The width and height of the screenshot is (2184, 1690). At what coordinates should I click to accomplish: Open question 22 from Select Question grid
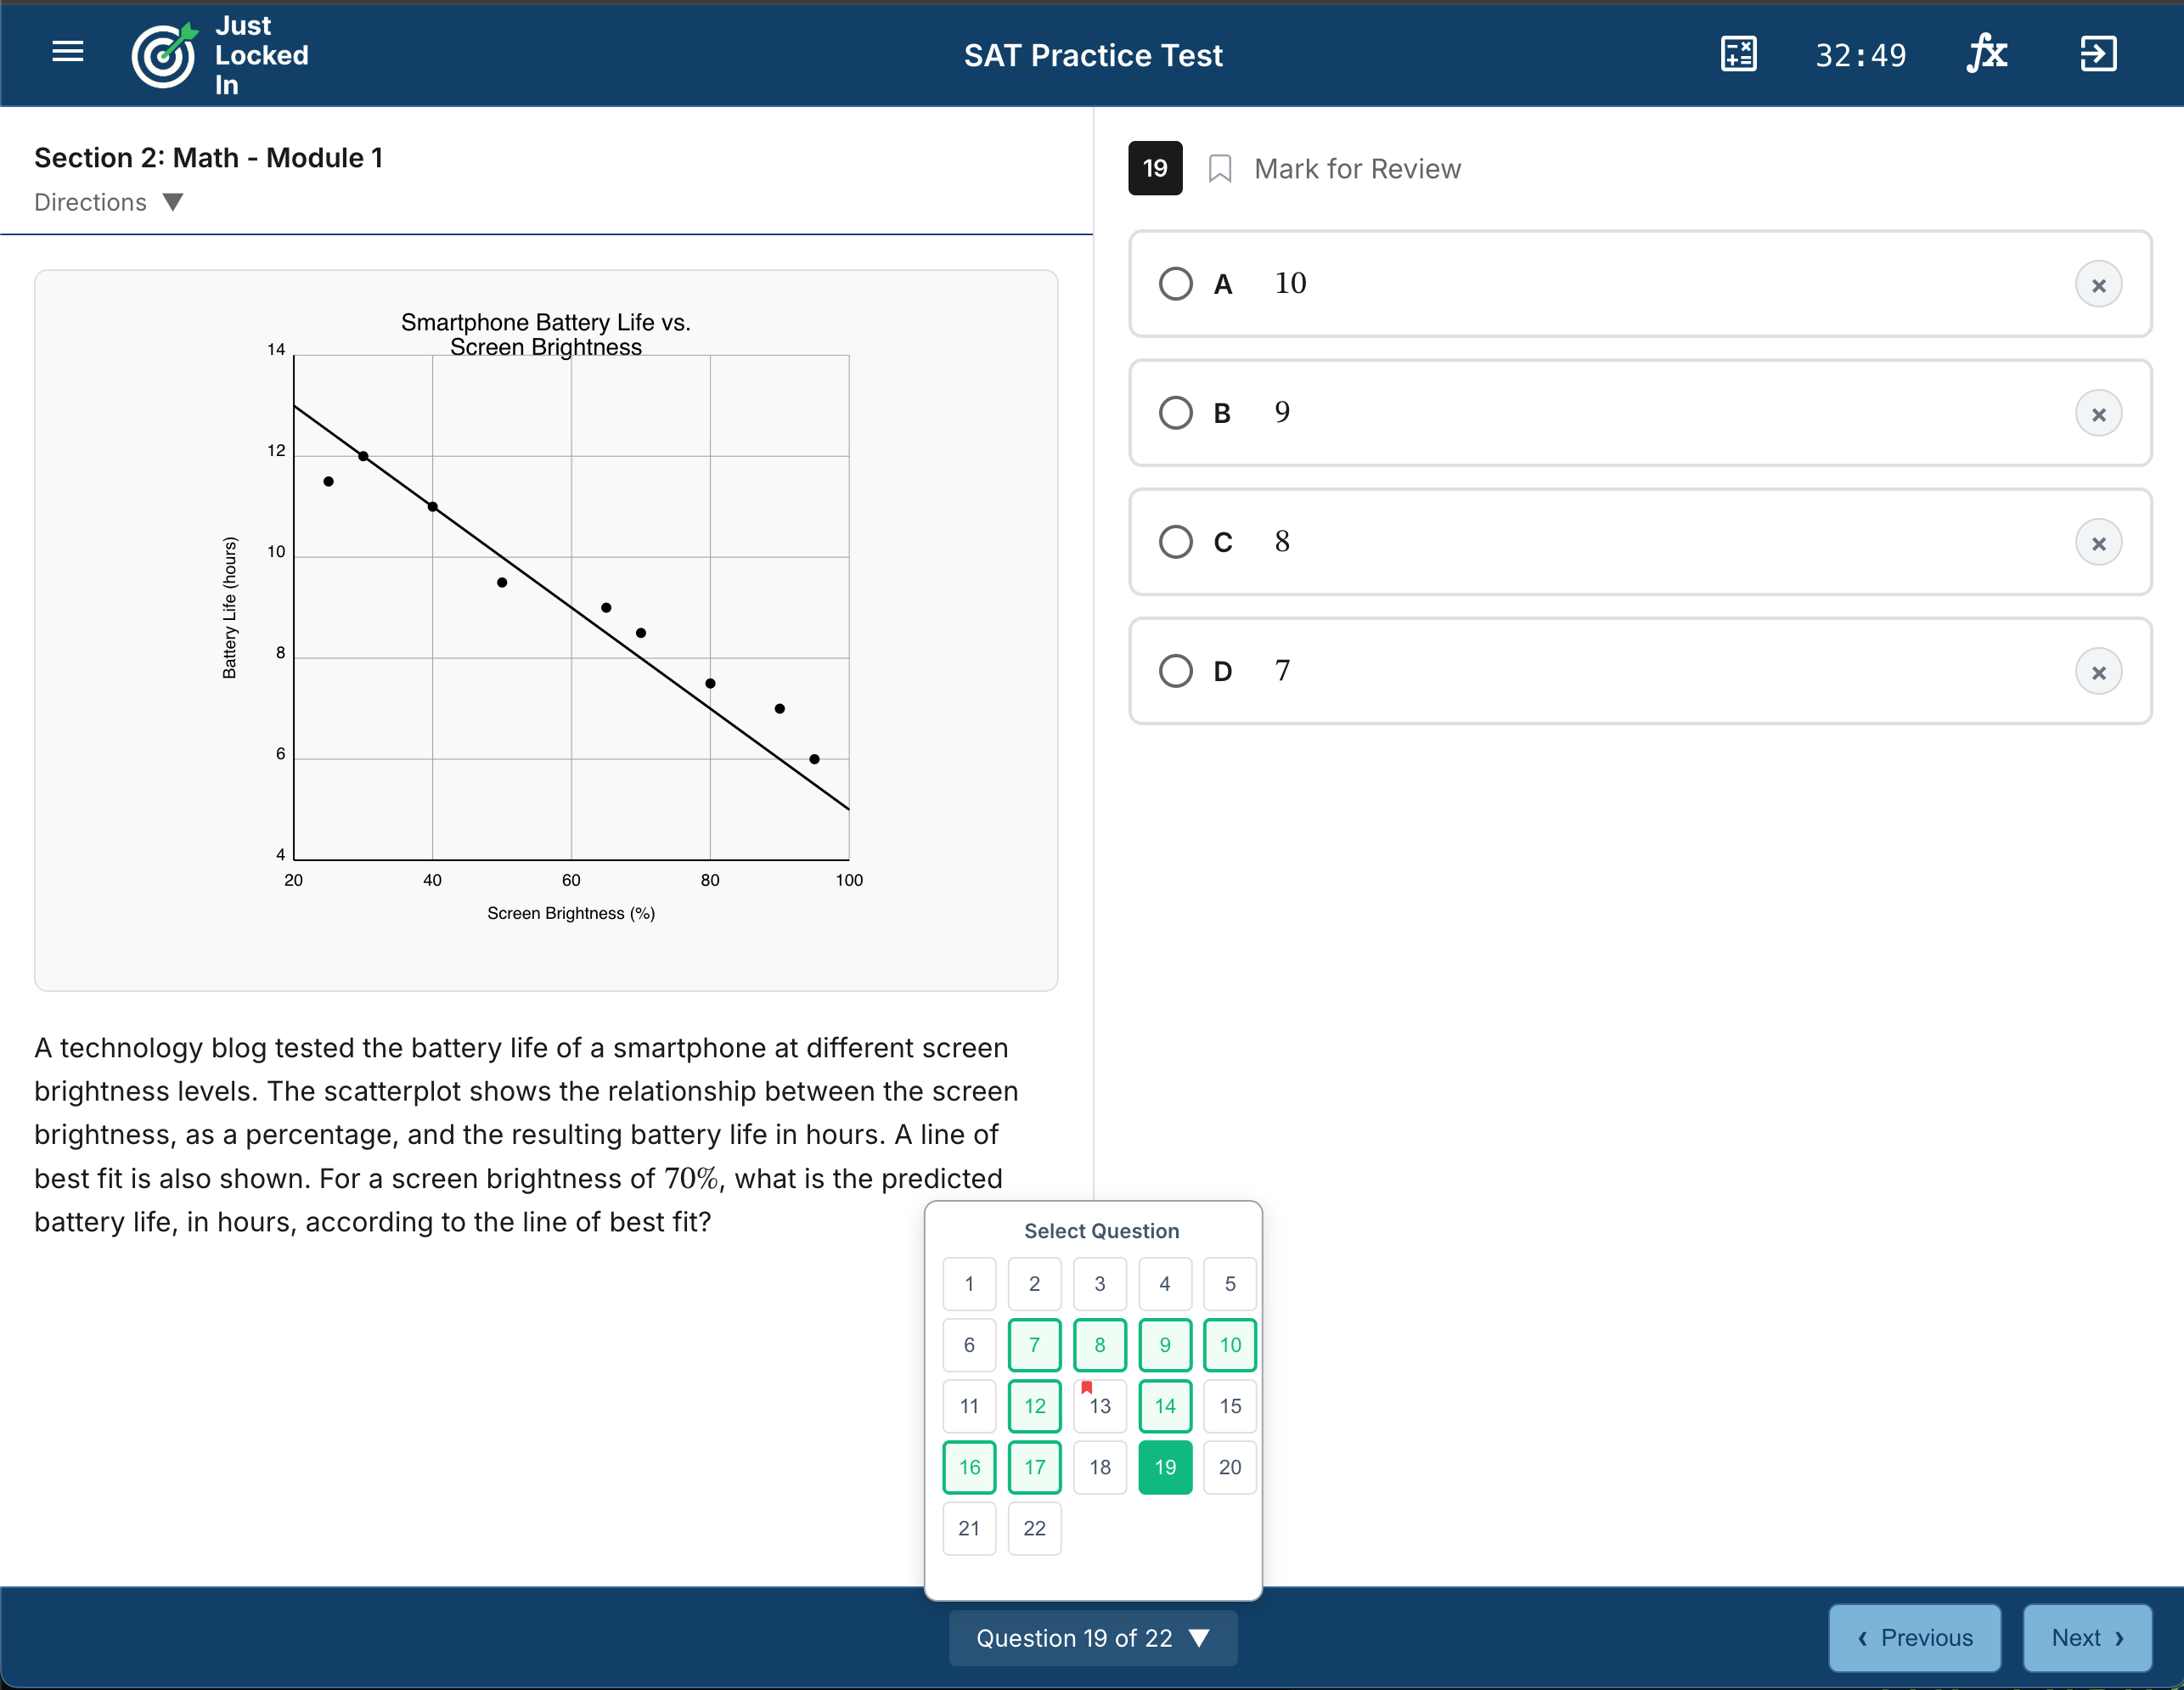click(1034, 1528)
